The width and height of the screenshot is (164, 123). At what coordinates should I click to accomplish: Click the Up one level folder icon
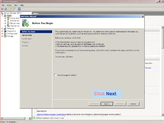(x=11, y=9)
